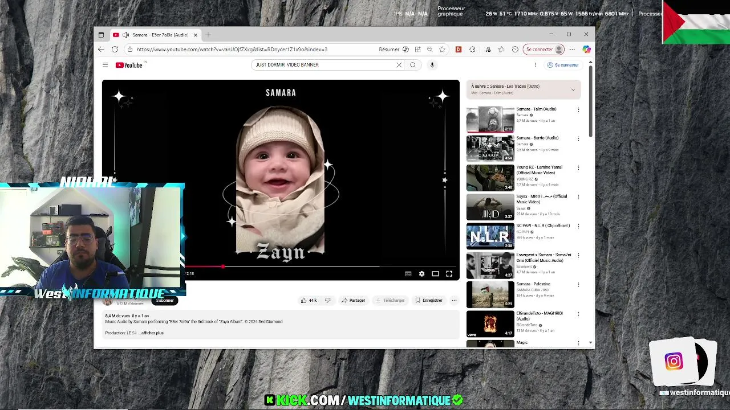Open the Copilot sidebar icon
This screenshot has width=730, height=410.
586,50
